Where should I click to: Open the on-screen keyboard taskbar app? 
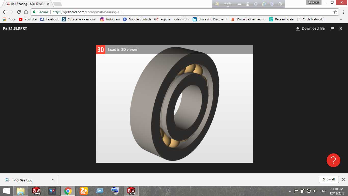[115, 191]
